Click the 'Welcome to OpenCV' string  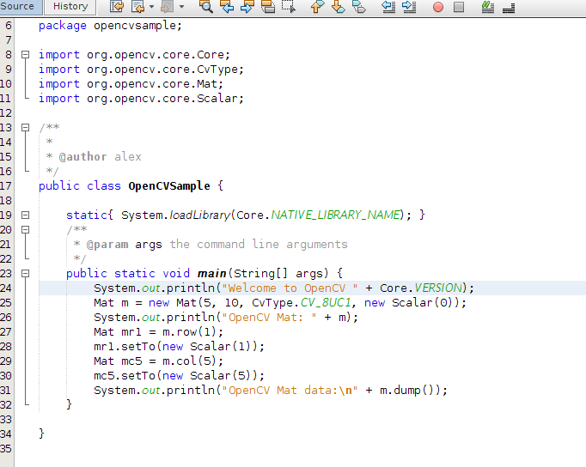pyautogui.click(x=290, y=288)
